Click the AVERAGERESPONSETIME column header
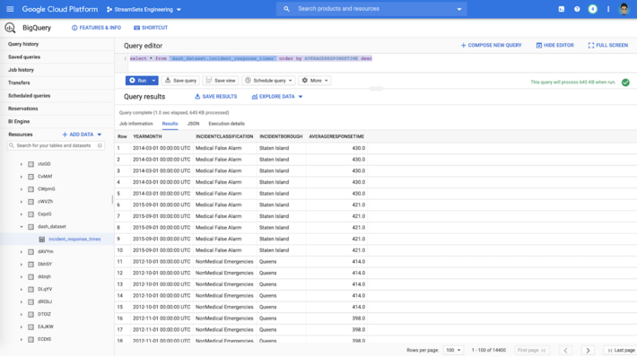 [x=336, y=136]
